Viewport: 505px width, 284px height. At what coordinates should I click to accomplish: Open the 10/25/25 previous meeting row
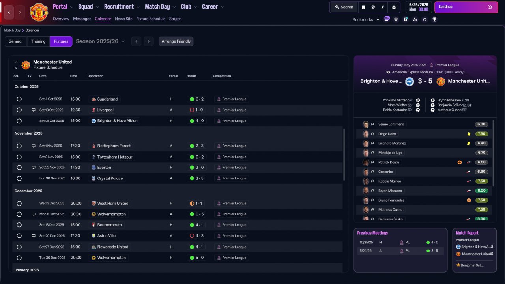(400, 243)
